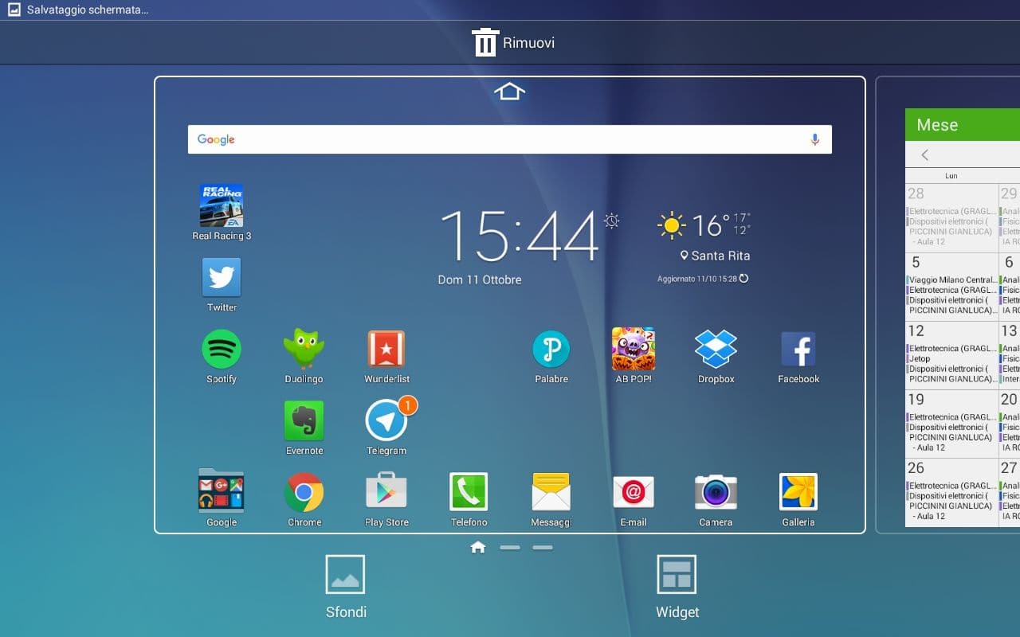The image size is (1020, 637).
Task: Open Telegram with one notification badge
Action: 386,420
